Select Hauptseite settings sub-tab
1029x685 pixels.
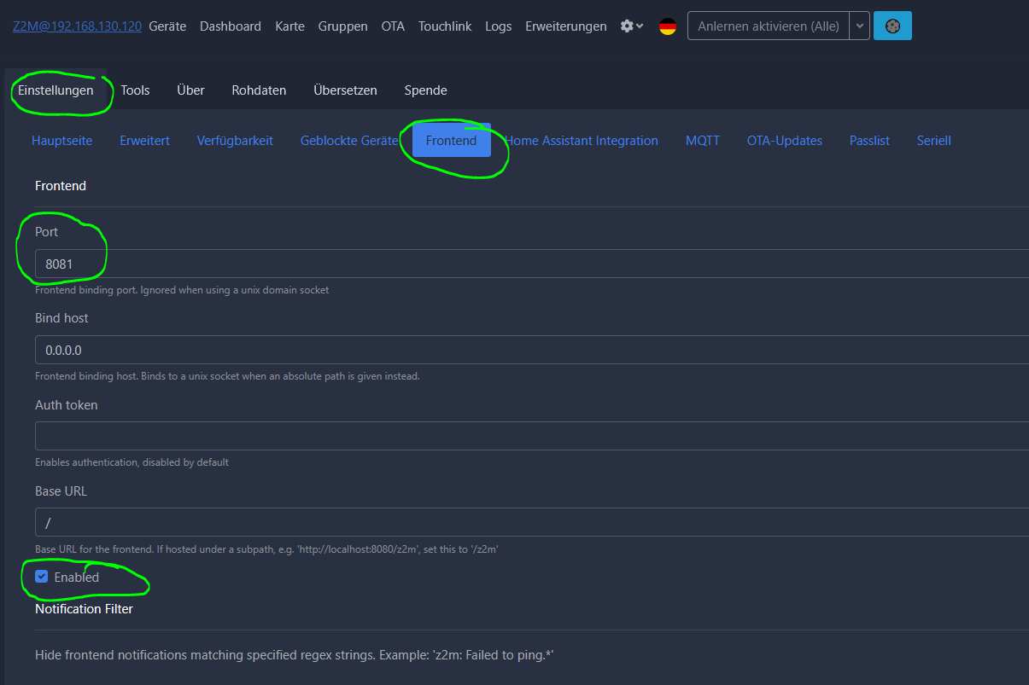62,141
